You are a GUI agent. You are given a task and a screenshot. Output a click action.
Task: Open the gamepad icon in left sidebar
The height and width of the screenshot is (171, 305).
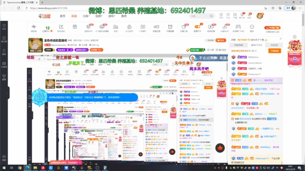[4, 64]
